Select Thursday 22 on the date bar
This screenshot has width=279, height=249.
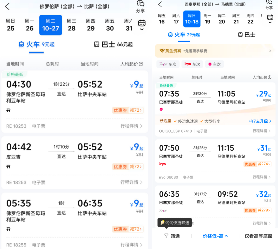click(250, 19)
